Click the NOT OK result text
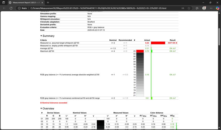 click(x=173, y=43)
